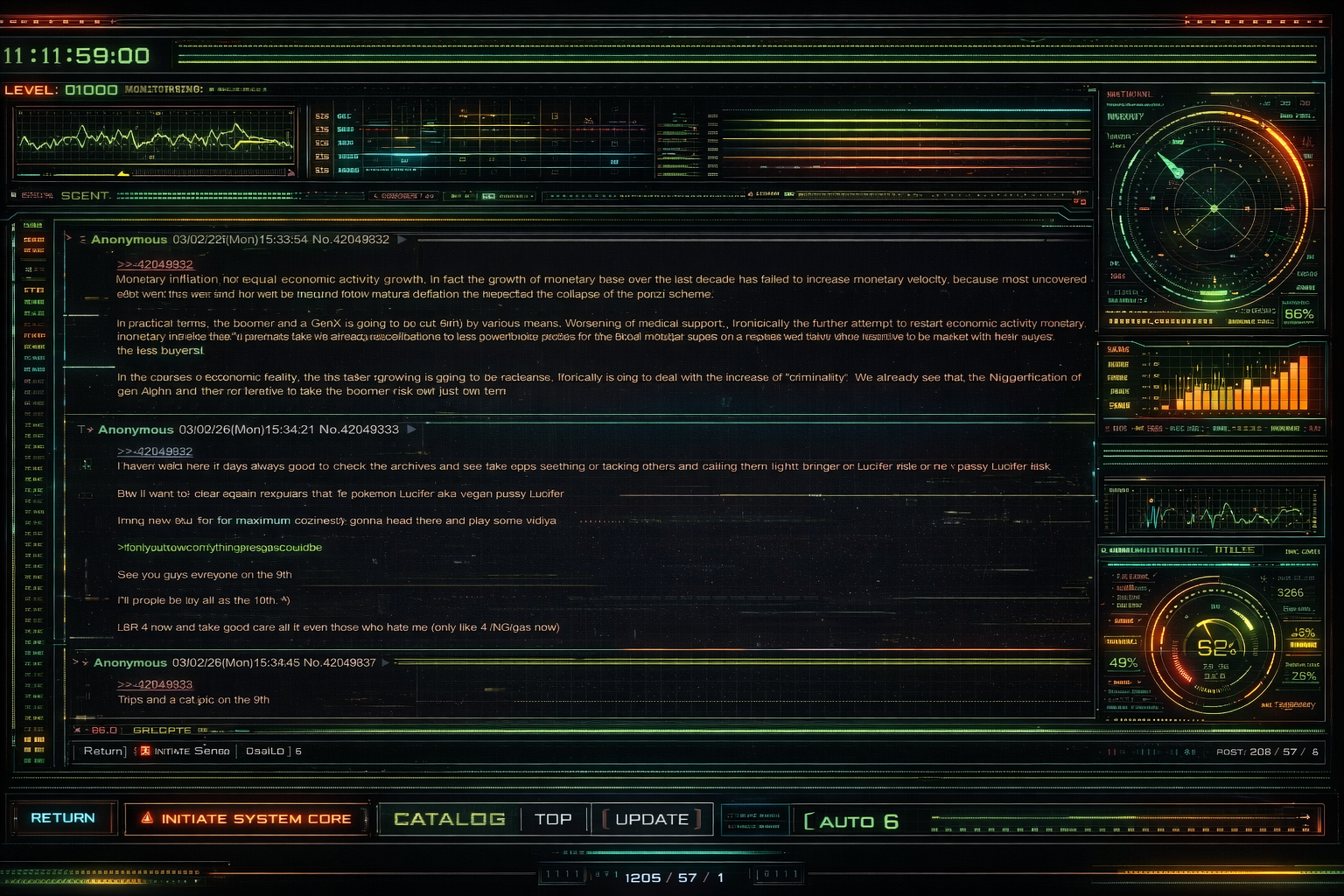Collapse the 15:33:54 post with its chevron marker

(x=68, y=238)
